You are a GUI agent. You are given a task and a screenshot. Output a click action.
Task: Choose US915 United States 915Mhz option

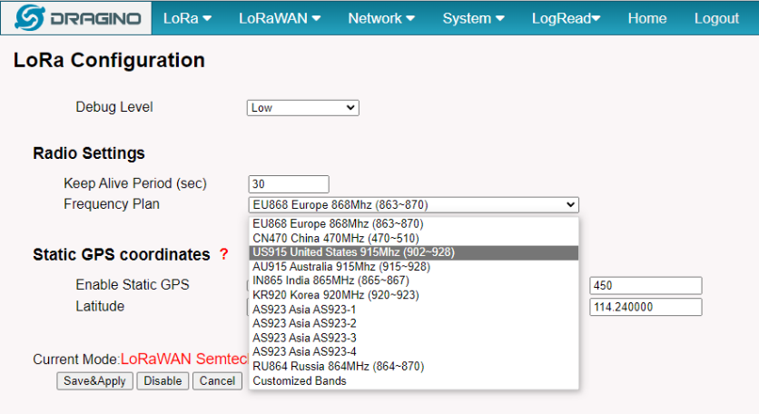[x=413, y=252]
